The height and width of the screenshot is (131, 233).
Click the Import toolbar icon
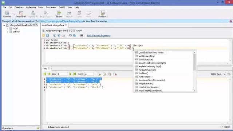[69, 14]
